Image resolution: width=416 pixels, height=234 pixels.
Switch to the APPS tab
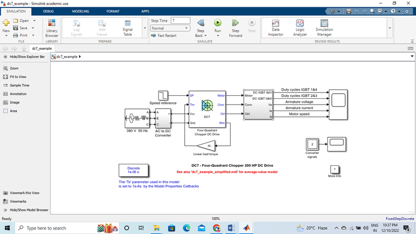[145, 11]
